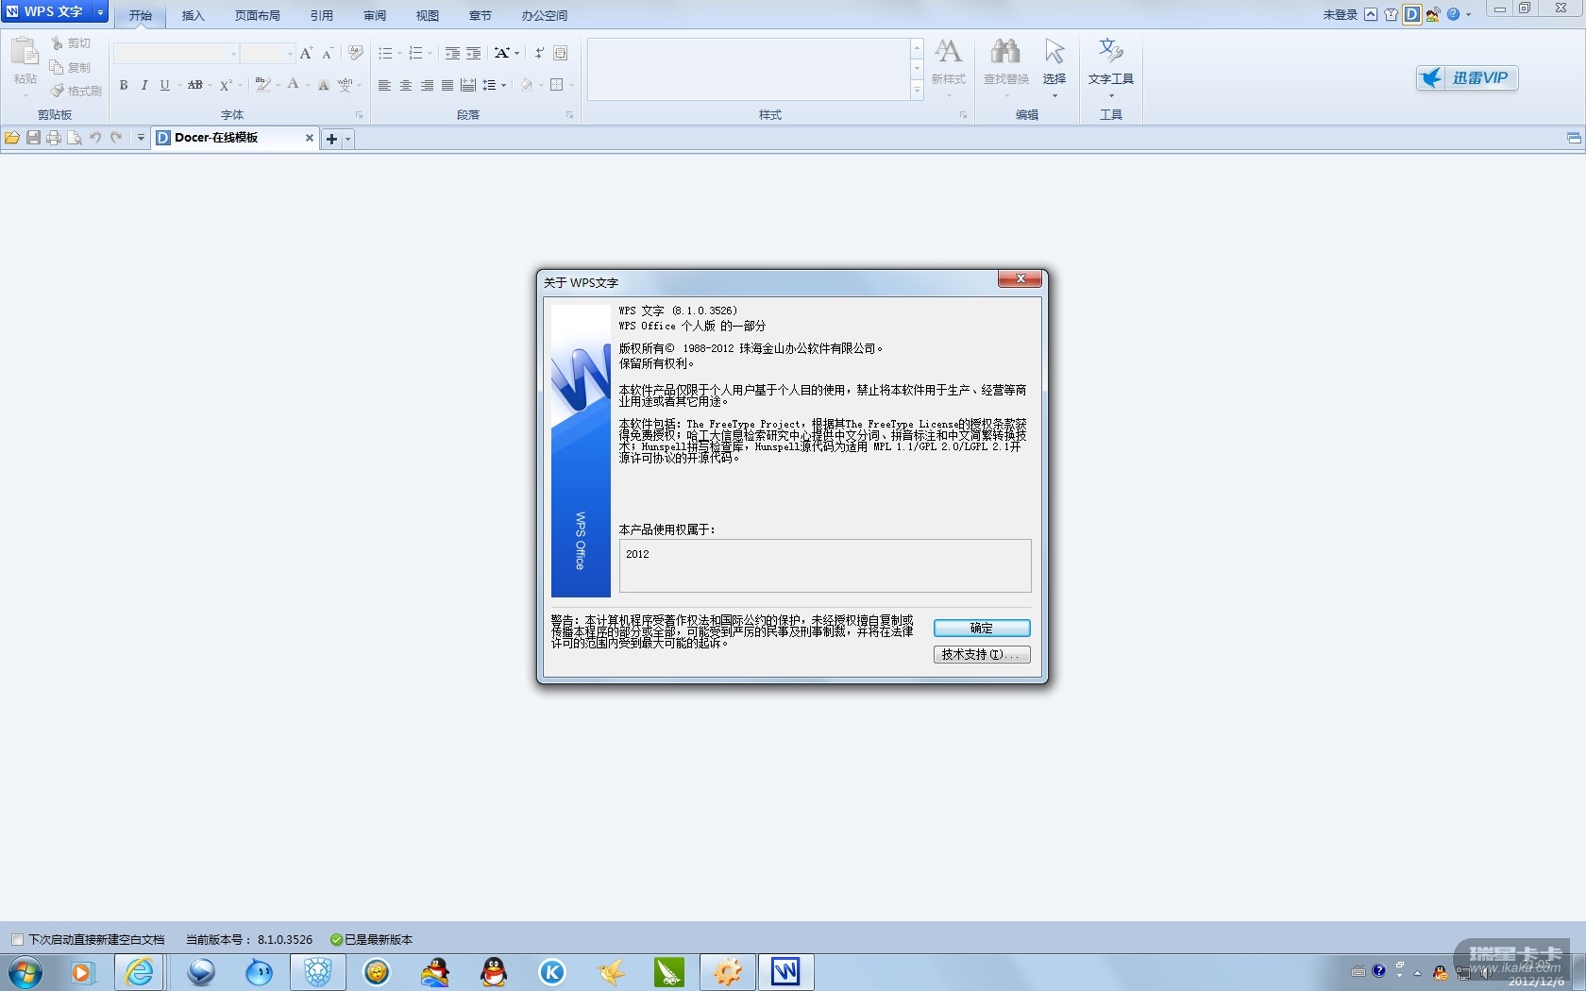Click 确定 in the About WPS dialog
Screen dimensions: 1586x991
coord(982,629)
